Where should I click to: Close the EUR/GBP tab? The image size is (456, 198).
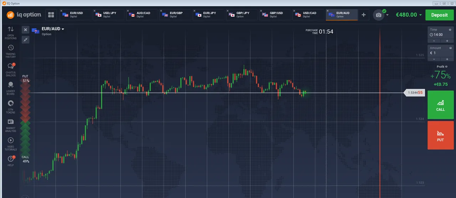pos(161,11)
